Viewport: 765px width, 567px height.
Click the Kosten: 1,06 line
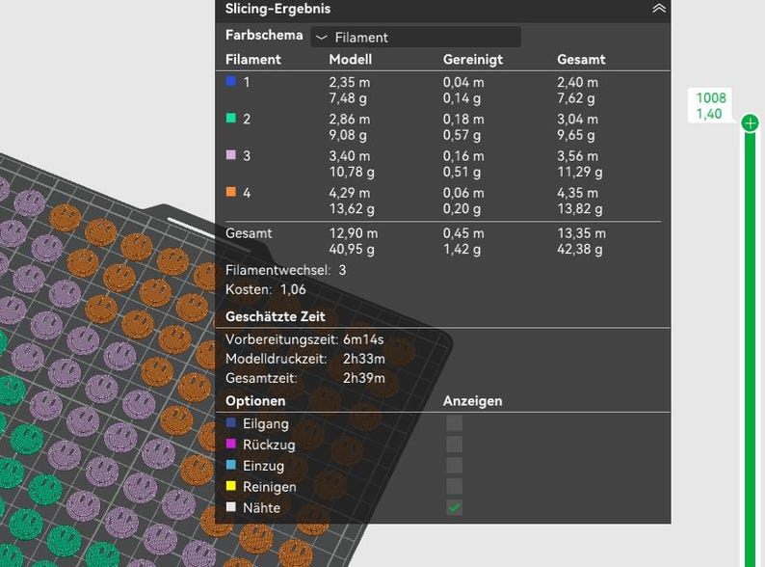point(265,289)
